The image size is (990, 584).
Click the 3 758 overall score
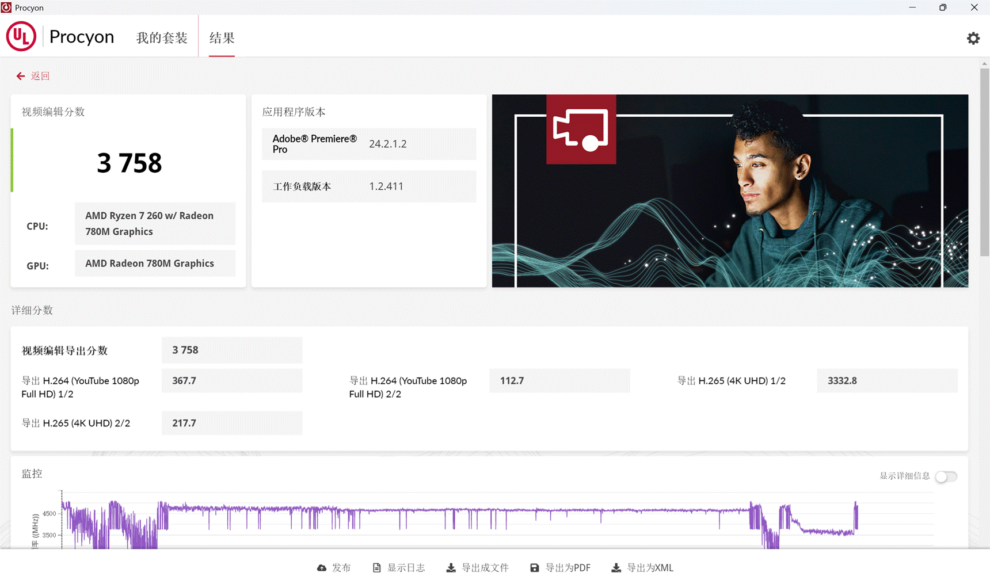click(130, 163)
